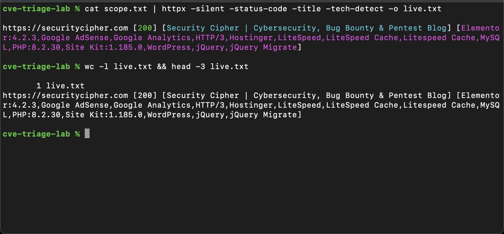Click the magenta Site Kit:1.185.0 entry

(104, 47)
